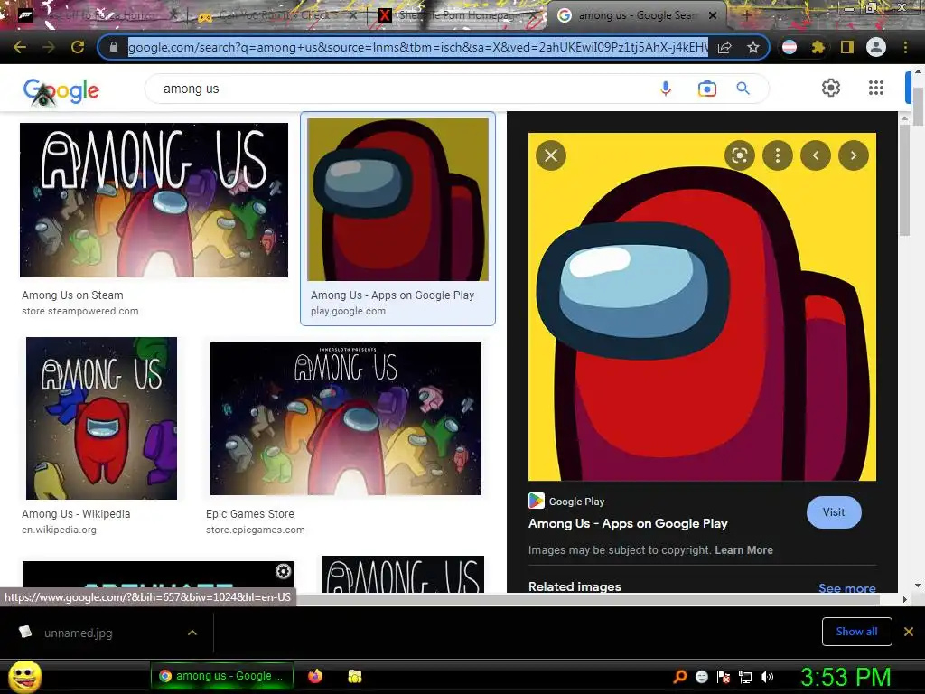Close the Can You Run It tab
Viewport: 925px width, 694px height.
(353, 15)
